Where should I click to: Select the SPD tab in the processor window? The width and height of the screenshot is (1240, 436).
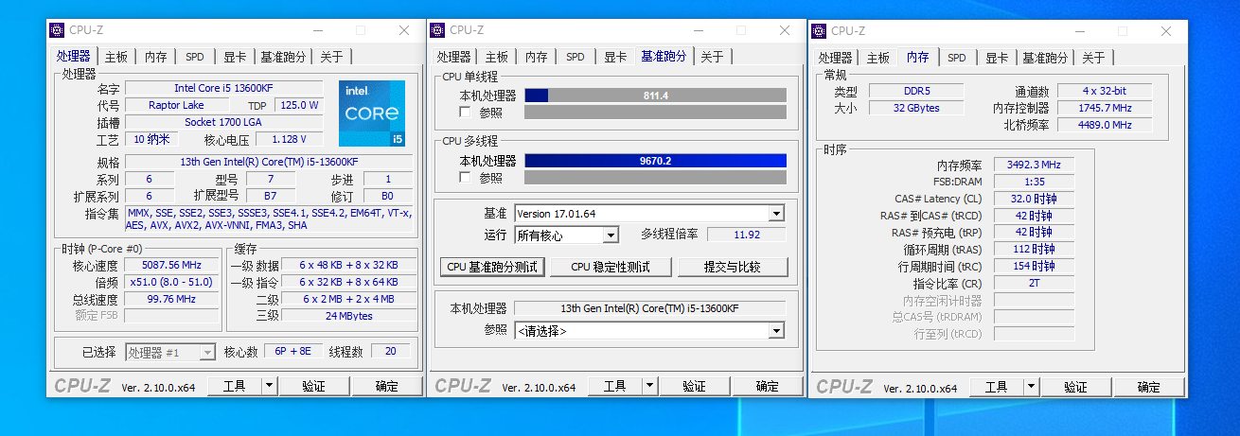[x=194, y=58]
